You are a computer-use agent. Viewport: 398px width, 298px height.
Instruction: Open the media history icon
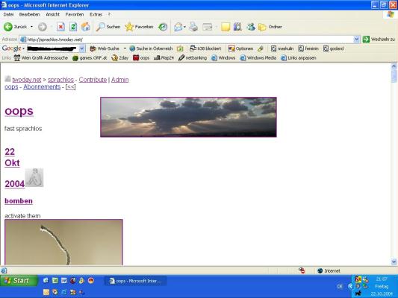[x=163, y=27]
